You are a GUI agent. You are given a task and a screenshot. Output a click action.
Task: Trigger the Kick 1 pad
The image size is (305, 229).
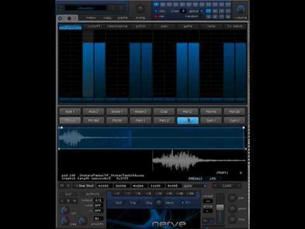click(70, 111)
